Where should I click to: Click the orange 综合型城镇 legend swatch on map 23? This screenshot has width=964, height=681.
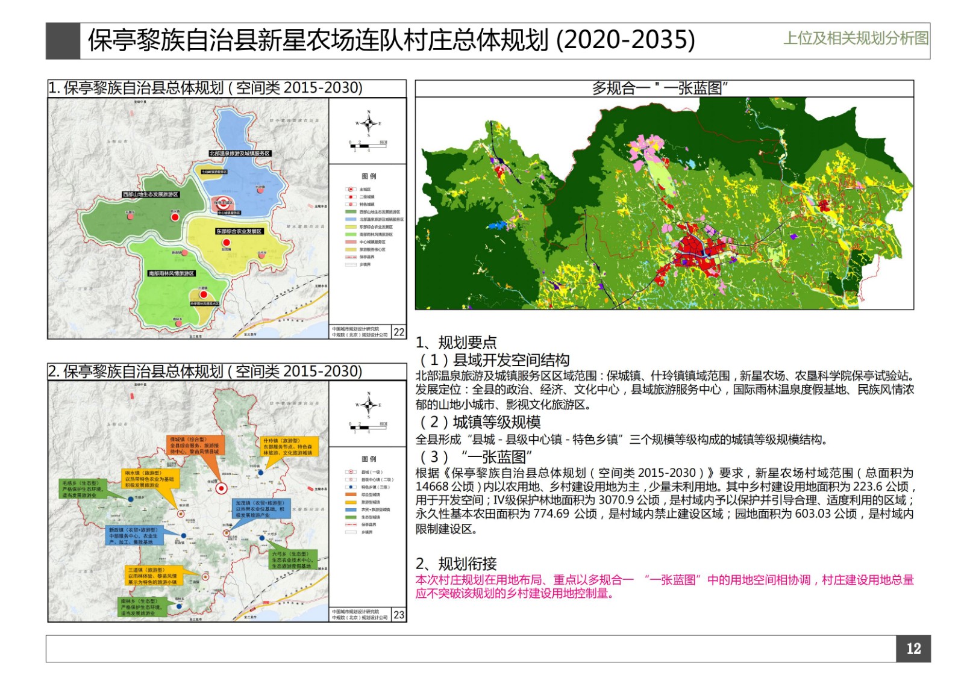[x=351, y=494]
